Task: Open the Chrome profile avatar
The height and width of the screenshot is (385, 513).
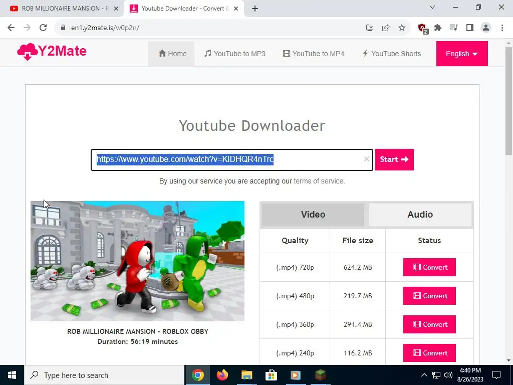Action: click(486, 28)
